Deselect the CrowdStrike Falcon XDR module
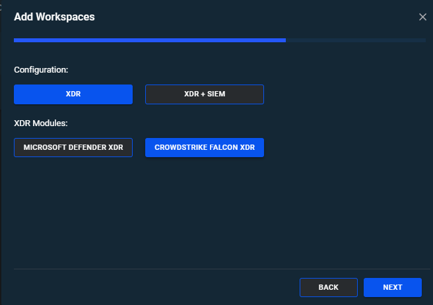Image resolution: width=433 pixels, height=305 pixels. 204,147
